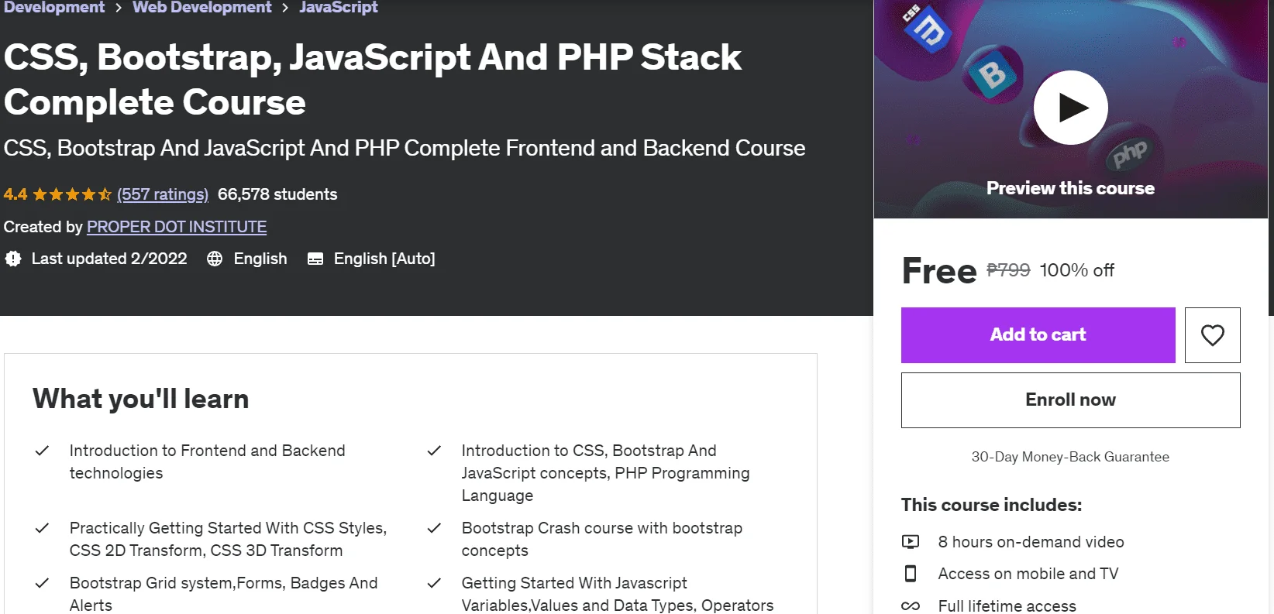Click the What you'll learn heading

tap(141, 399)
